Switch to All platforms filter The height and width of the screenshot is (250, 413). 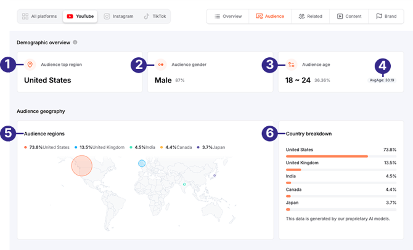coord(39,17)
